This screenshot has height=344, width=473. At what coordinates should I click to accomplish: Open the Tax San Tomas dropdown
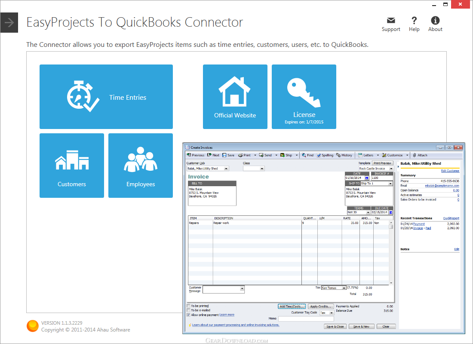[344, 288]
